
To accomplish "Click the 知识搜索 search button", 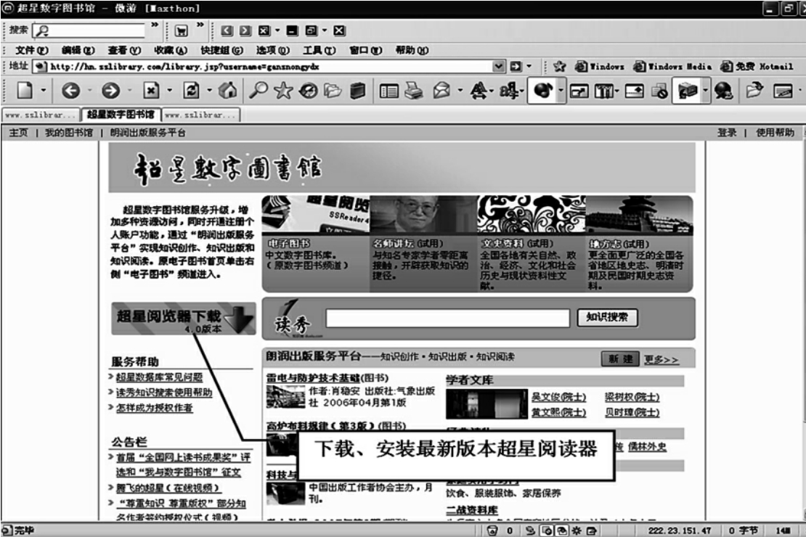I will [x=607, y=317].
